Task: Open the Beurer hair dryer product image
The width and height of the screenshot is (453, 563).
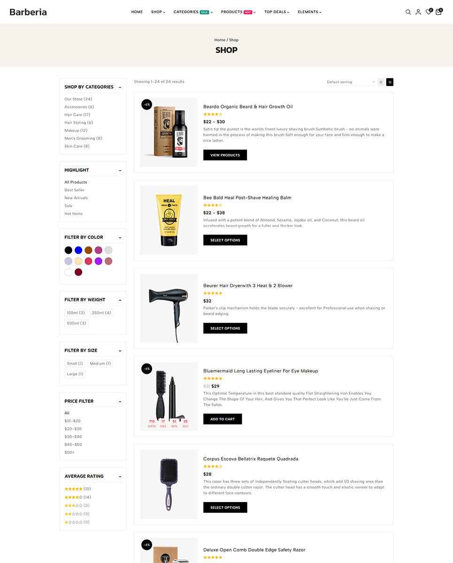Action: pyautogui.click(x=169, y=308)
